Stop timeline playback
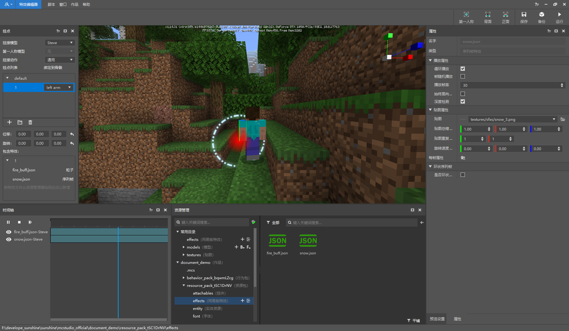 (x=19, y=222)
